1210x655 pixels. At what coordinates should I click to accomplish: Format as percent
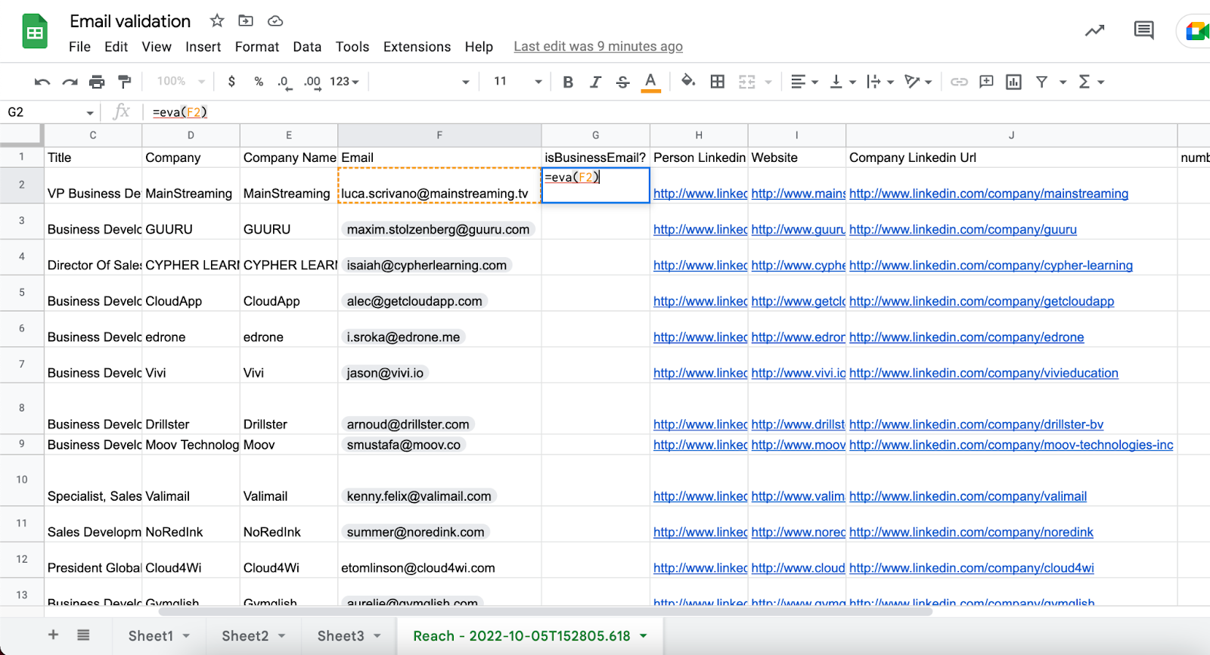tap(259, 82)
